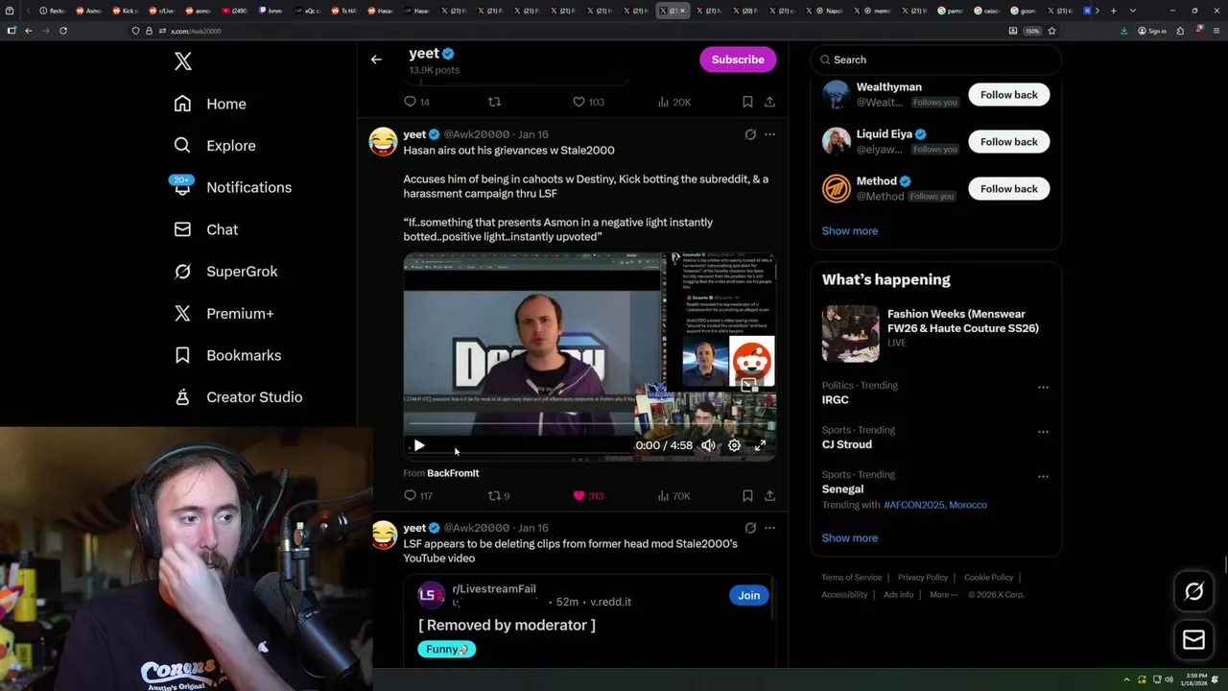
Task: Repost the post with 9 reposts
Action: pyautogui.click(x=499, y=496)
